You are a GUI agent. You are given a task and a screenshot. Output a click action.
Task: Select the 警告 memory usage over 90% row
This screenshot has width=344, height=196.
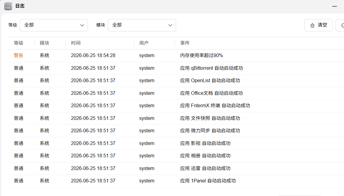[176, 56]
